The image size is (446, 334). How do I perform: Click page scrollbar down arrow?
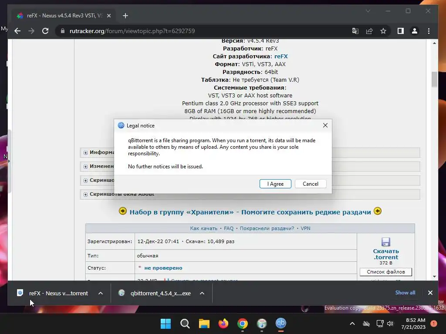(434, 276)
